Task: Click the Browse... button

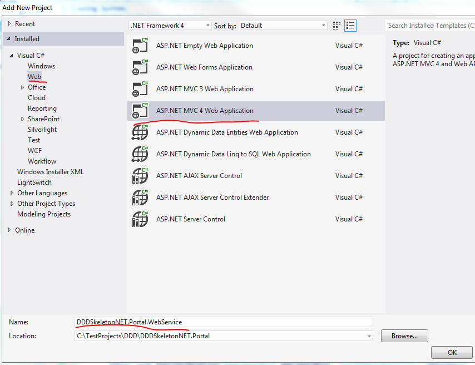Action: (404, 336)
